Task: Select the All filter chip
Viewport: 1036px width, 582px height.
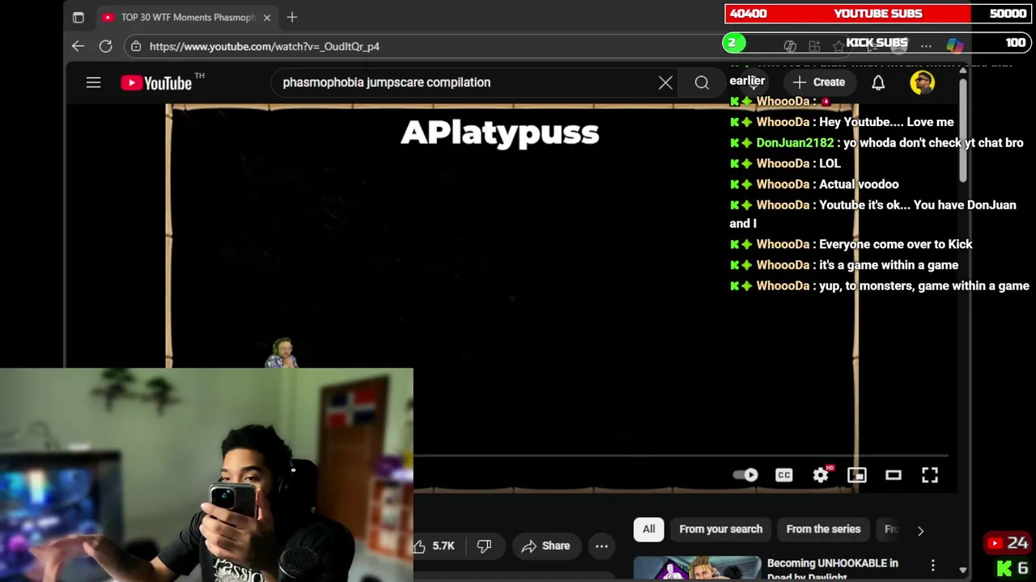Action: 649,529
